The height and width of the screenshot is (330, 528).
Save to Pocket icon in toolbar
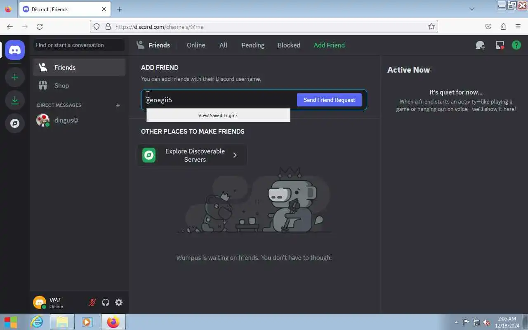(488, 27)
